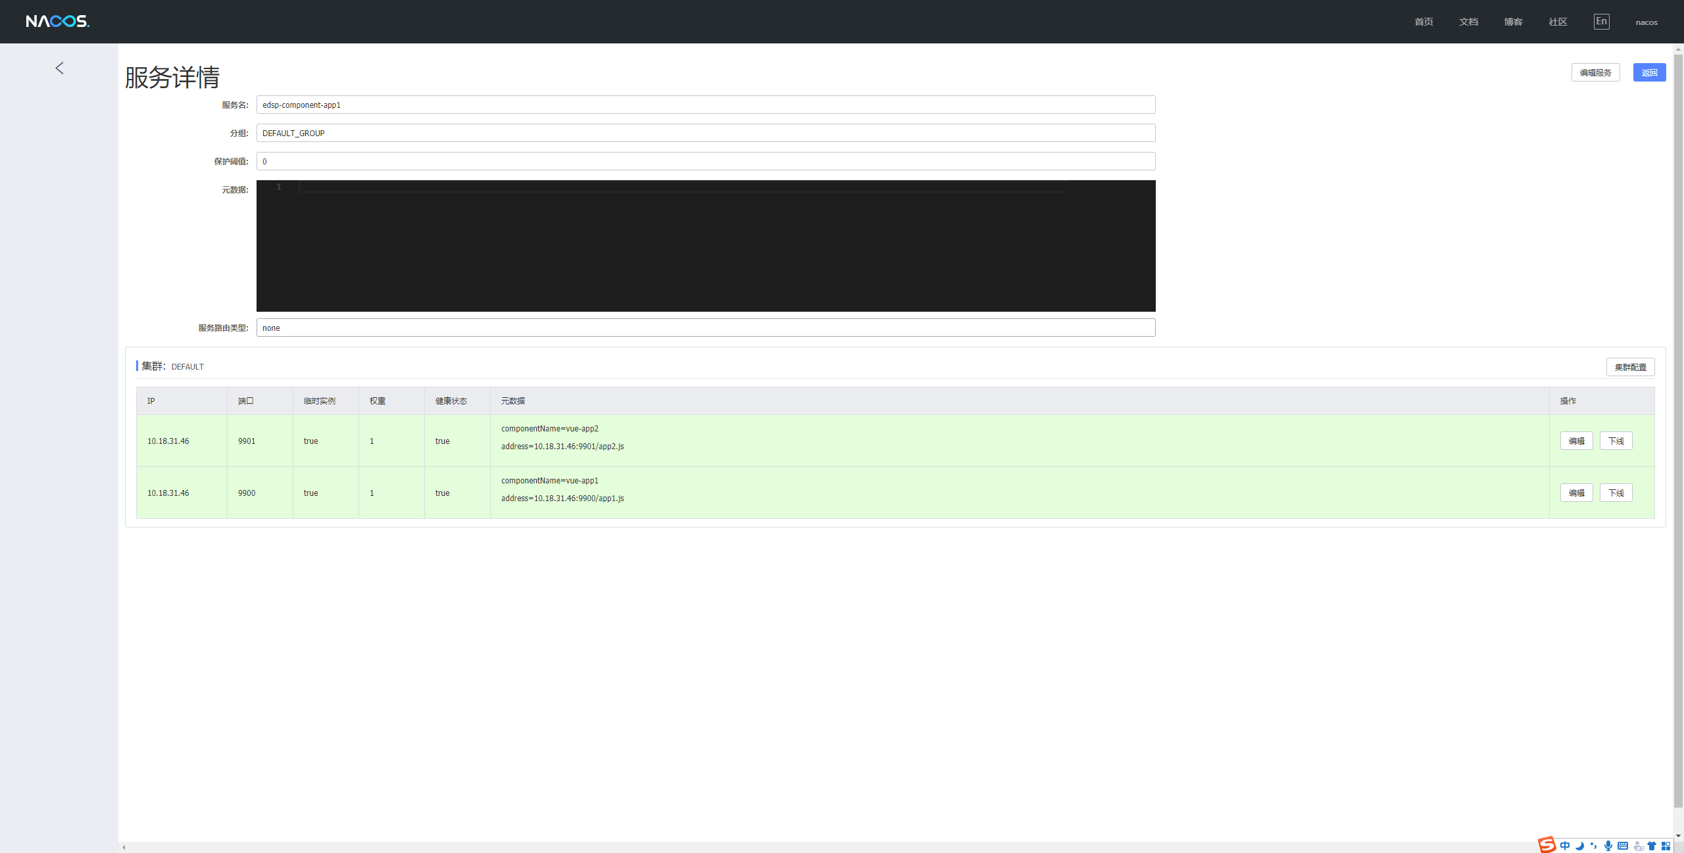Click the Sogou input method logo
Screen dimensions: 1684x853
click(x=1547, y=845)
